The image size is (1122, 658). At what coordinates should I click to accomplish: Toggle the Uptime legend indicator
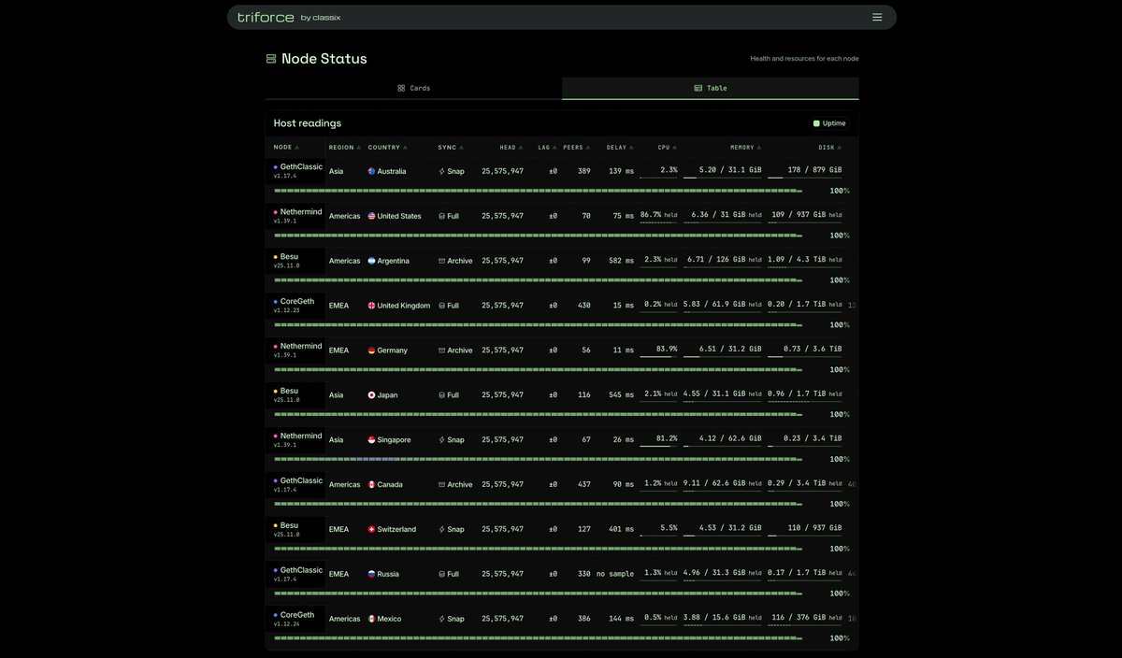tap(829, 123)
